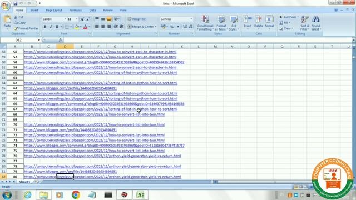The image size is (356, 200).
Task: Open Windows Start menu
Action: pos(7,195)
